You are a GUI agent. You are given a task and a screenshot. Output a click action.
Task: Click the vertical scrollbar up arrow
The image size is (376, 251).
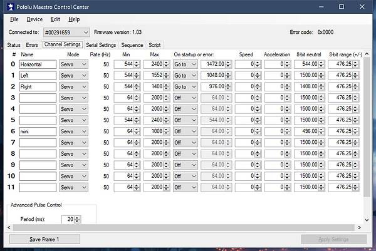[x=367, y=54]
